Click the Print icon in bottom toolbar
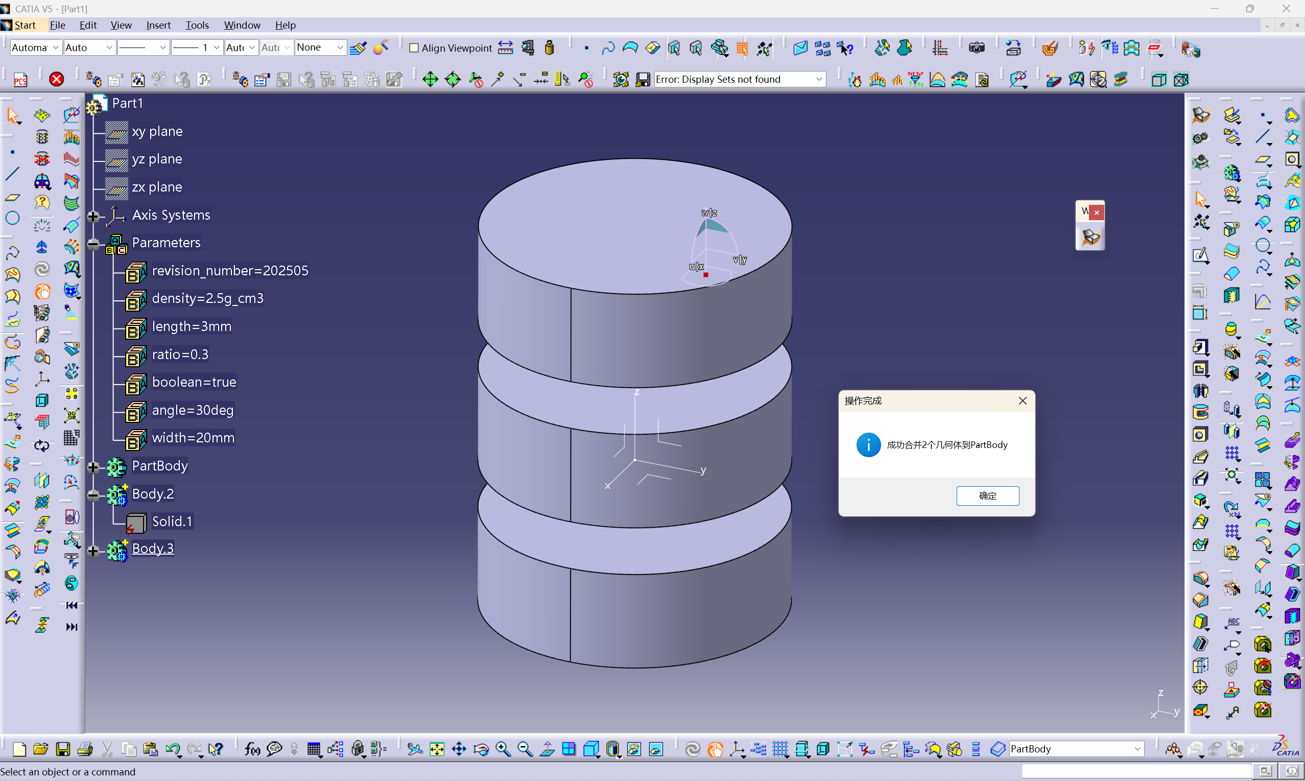Image resolution: width=1305 pixels, height=781 pixels. 85,749
